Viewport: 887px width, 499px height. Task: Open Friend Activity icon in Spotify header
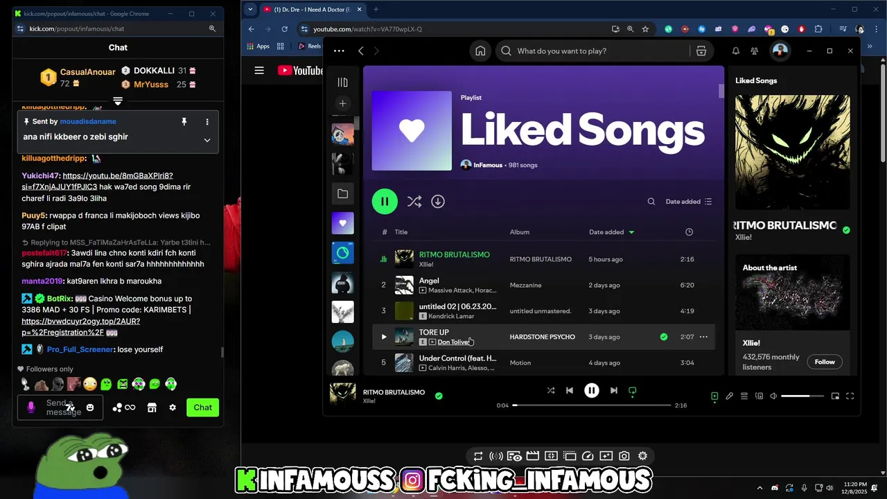pos(755,51)
